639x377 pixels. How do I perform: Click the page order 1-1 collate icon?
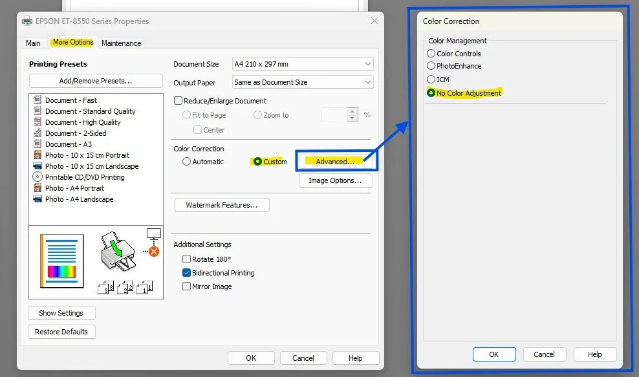coord(144,287)
